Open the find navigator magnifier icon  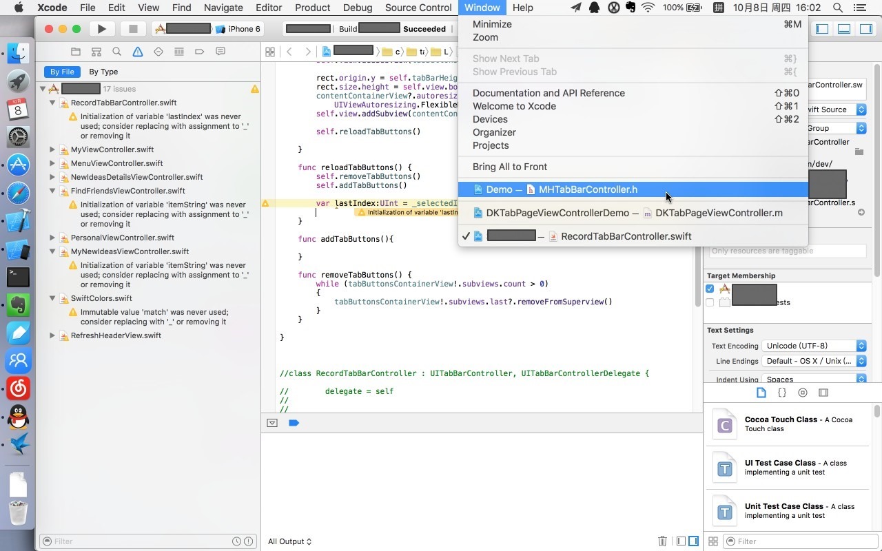(117, 52)
